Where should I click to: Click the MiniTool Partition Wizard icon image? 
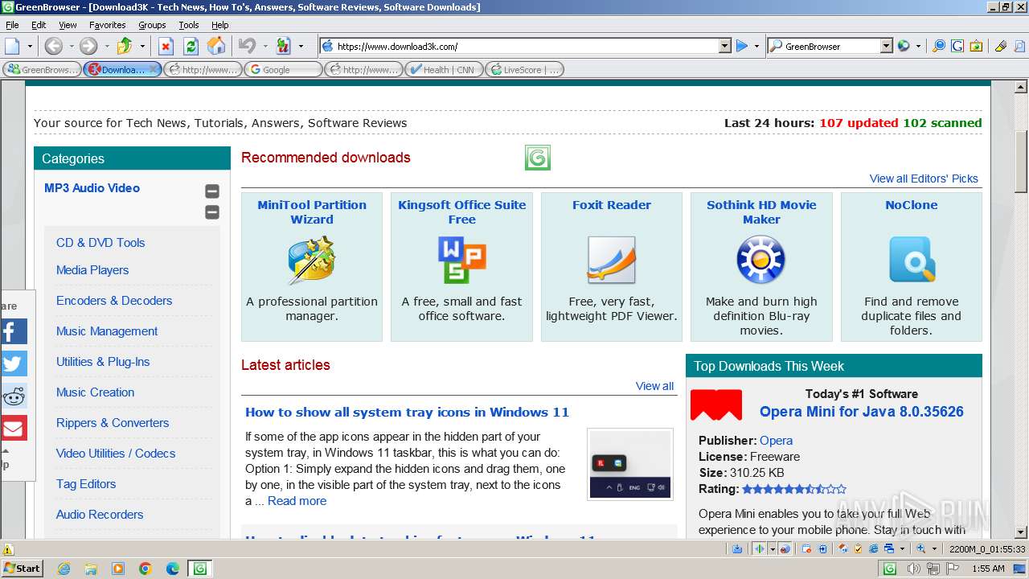(x=312, y=260)
